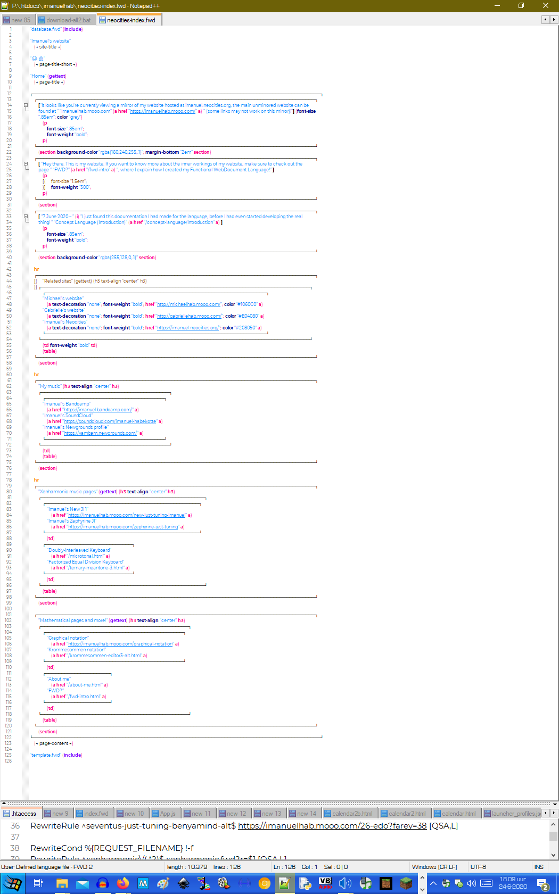Place cursor on 'template.fwd' include line
The image size is (559, 894).
coord(56,755)
